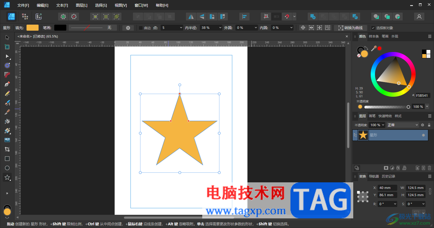The image size is (434, 228).
Task: Select the Contour tool
Action: tap(7, 65)
